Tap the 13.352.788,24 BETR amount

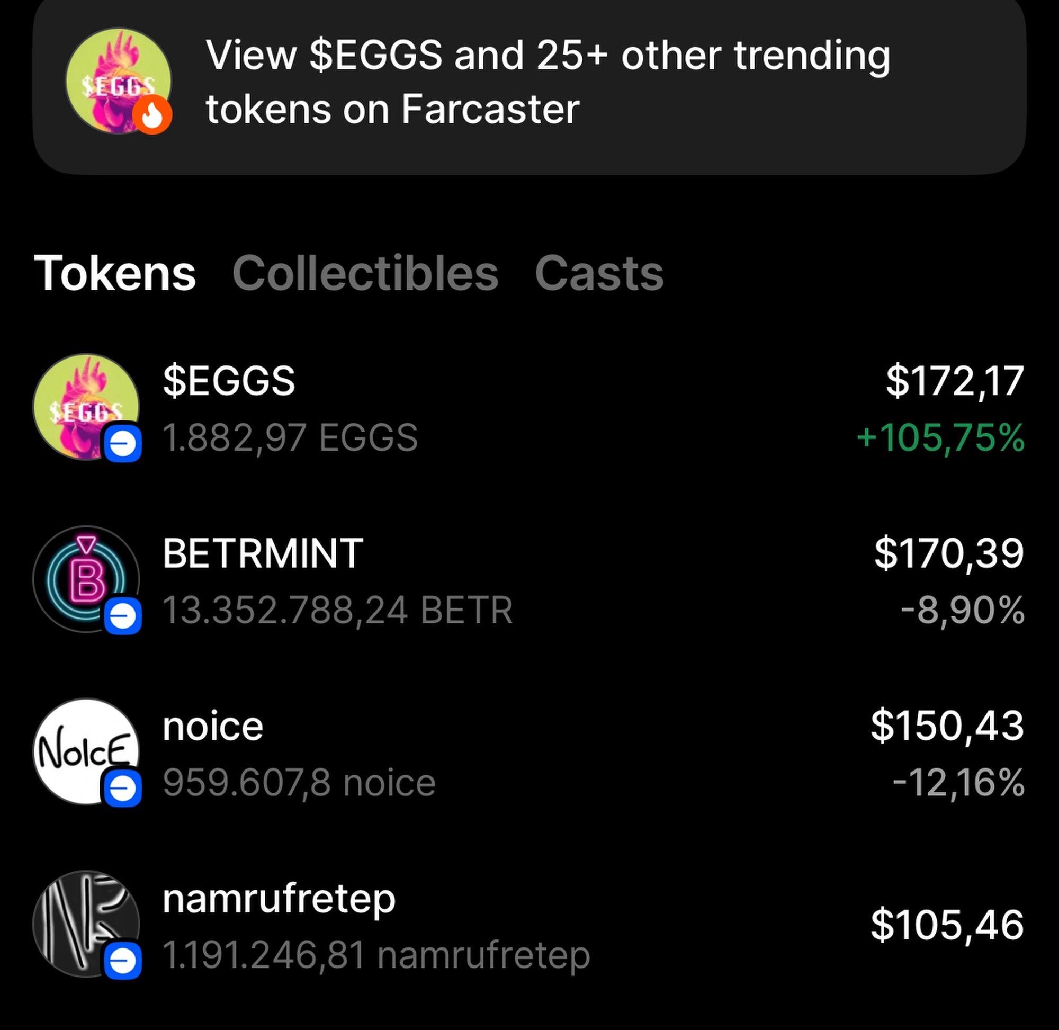point(337,610)
